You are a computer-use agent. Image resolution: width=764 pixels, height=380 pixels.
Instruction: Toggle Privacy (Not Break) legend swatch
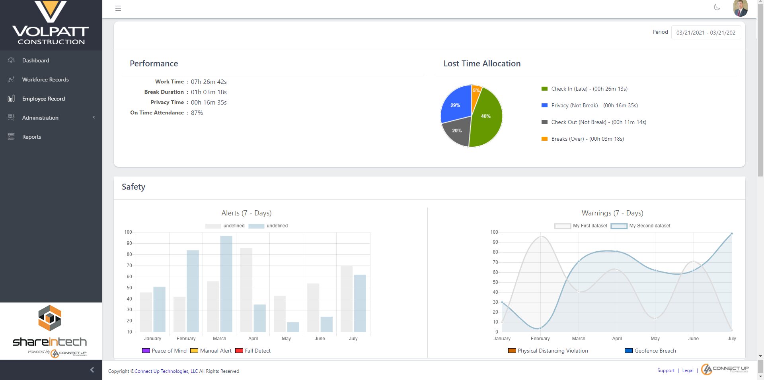544,105
